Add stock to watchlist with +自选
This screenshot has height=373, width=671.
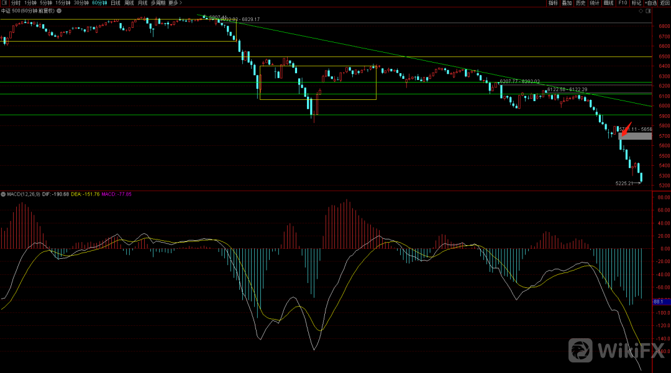(x=650, y=3)
